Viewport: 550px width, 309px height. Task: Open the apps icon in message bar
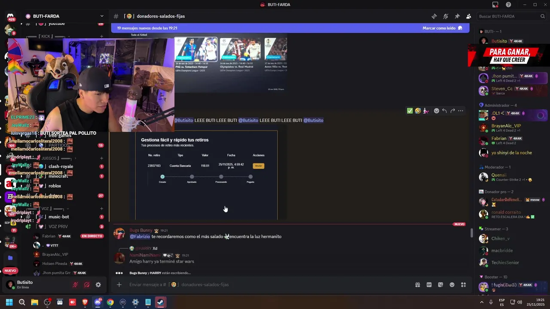pos(464,285)
